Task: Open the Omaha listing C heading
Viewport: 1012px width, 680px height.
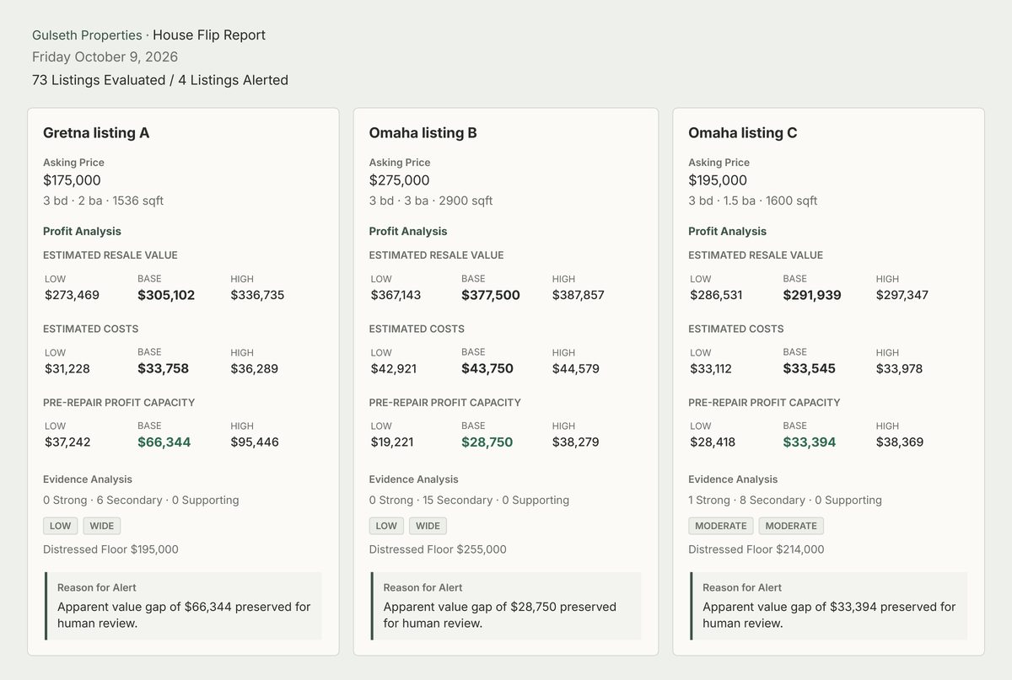Action: click(743, 133)
